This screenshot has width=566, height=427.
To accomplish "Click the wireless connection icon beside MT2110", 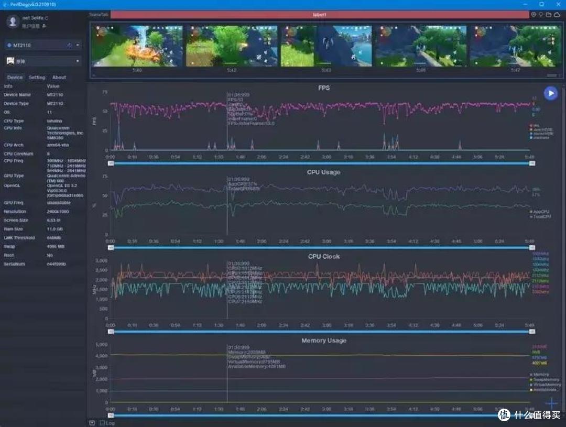I will pyautogui.click(x=69, y=45).
